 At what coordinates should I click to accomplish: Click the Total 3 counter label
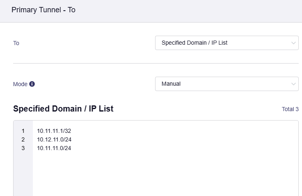click(290, 109)
